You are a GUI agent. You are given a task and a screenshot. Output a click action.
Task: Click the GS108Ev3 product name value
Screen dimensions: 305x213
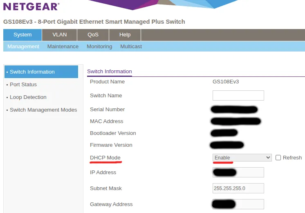click(226, 81)
